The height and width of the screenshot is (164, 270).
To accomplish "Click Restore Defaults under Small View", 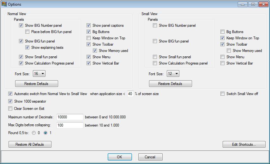I will tap(171, 84).
